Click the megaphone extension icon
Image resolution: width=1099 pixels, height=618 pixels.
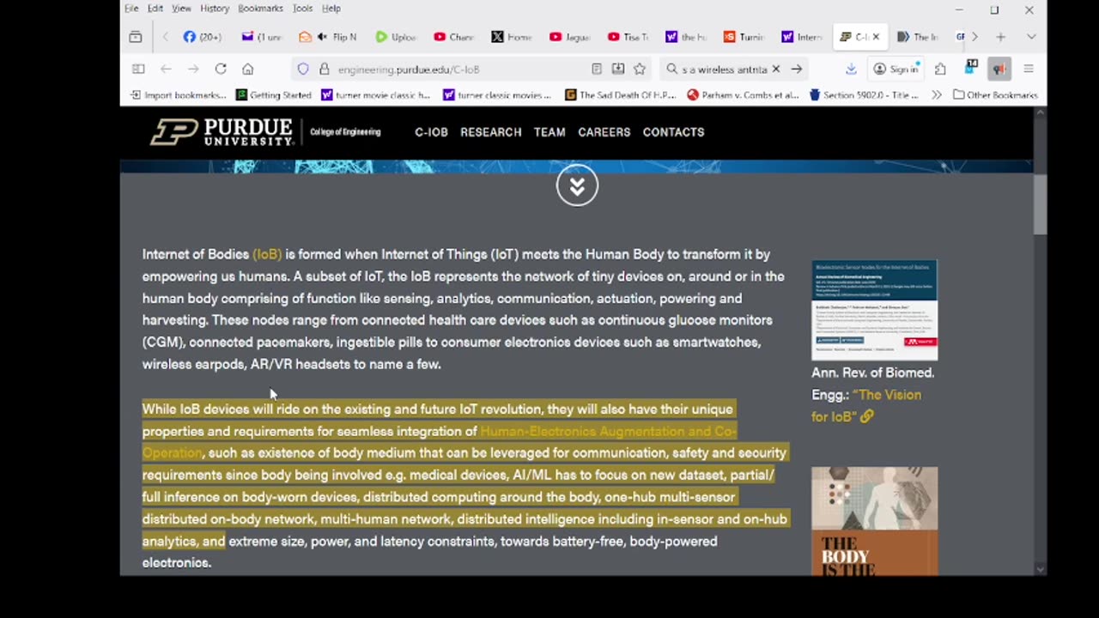(999, 69)
